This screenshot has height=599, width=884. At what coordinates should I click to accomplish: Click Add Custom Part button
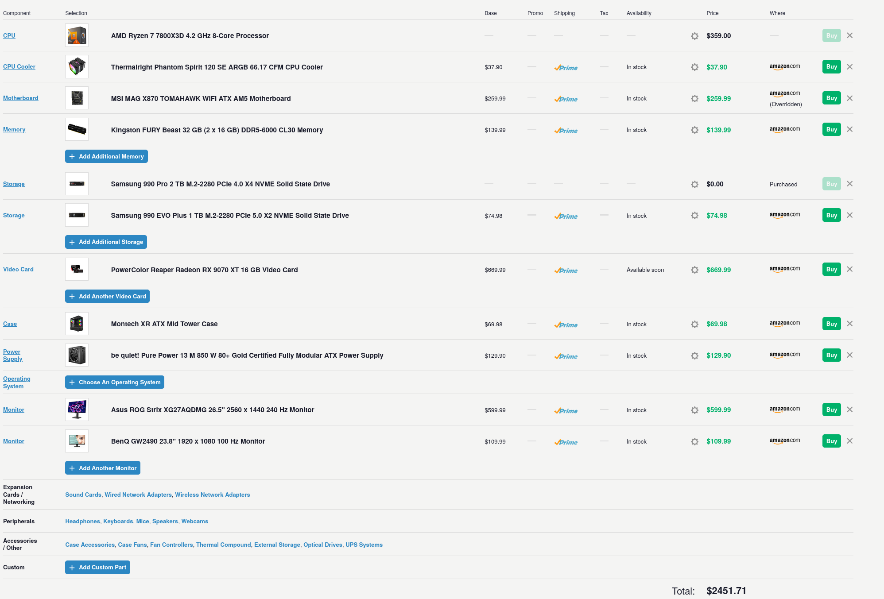[x=97, y=568]
